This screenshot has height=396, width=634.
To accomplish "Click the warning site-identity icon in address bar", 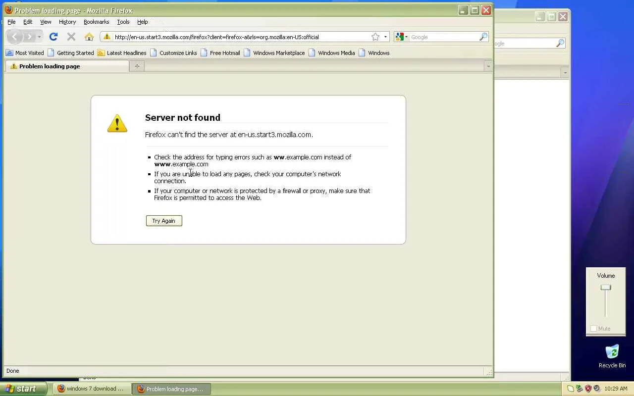I will click(x=106, y=37).
